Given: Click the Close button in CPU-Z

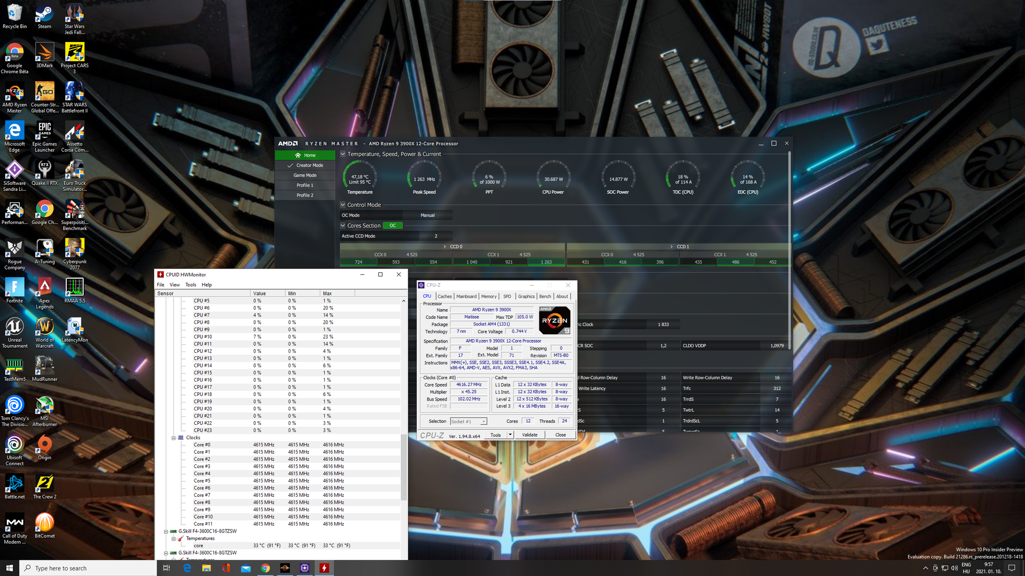Looking at the screenshot, I should pyautogui.click(x=560, y=435).
